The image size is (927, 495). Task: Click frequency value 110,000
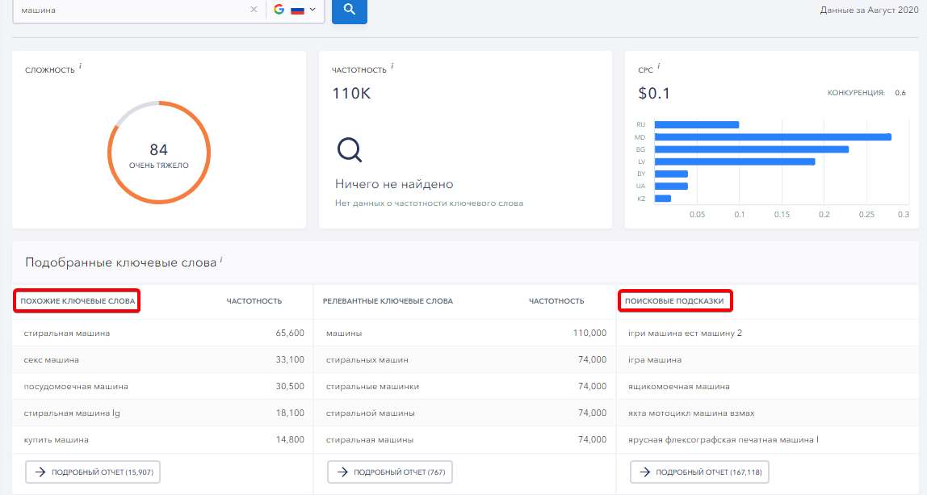(589, 333)
